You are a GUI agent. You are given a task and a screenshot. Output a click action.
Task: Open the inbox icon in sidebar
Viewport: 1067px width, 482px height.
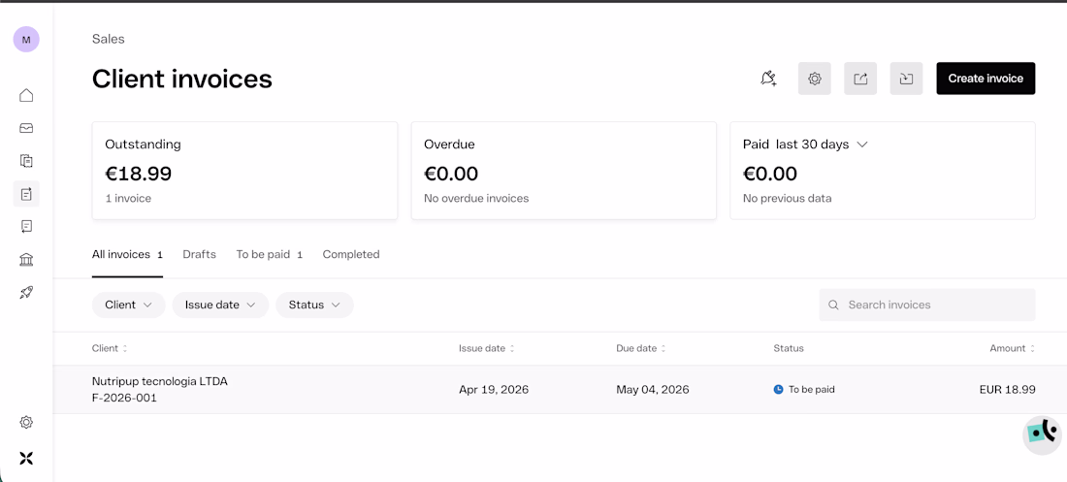coord(26,128)
